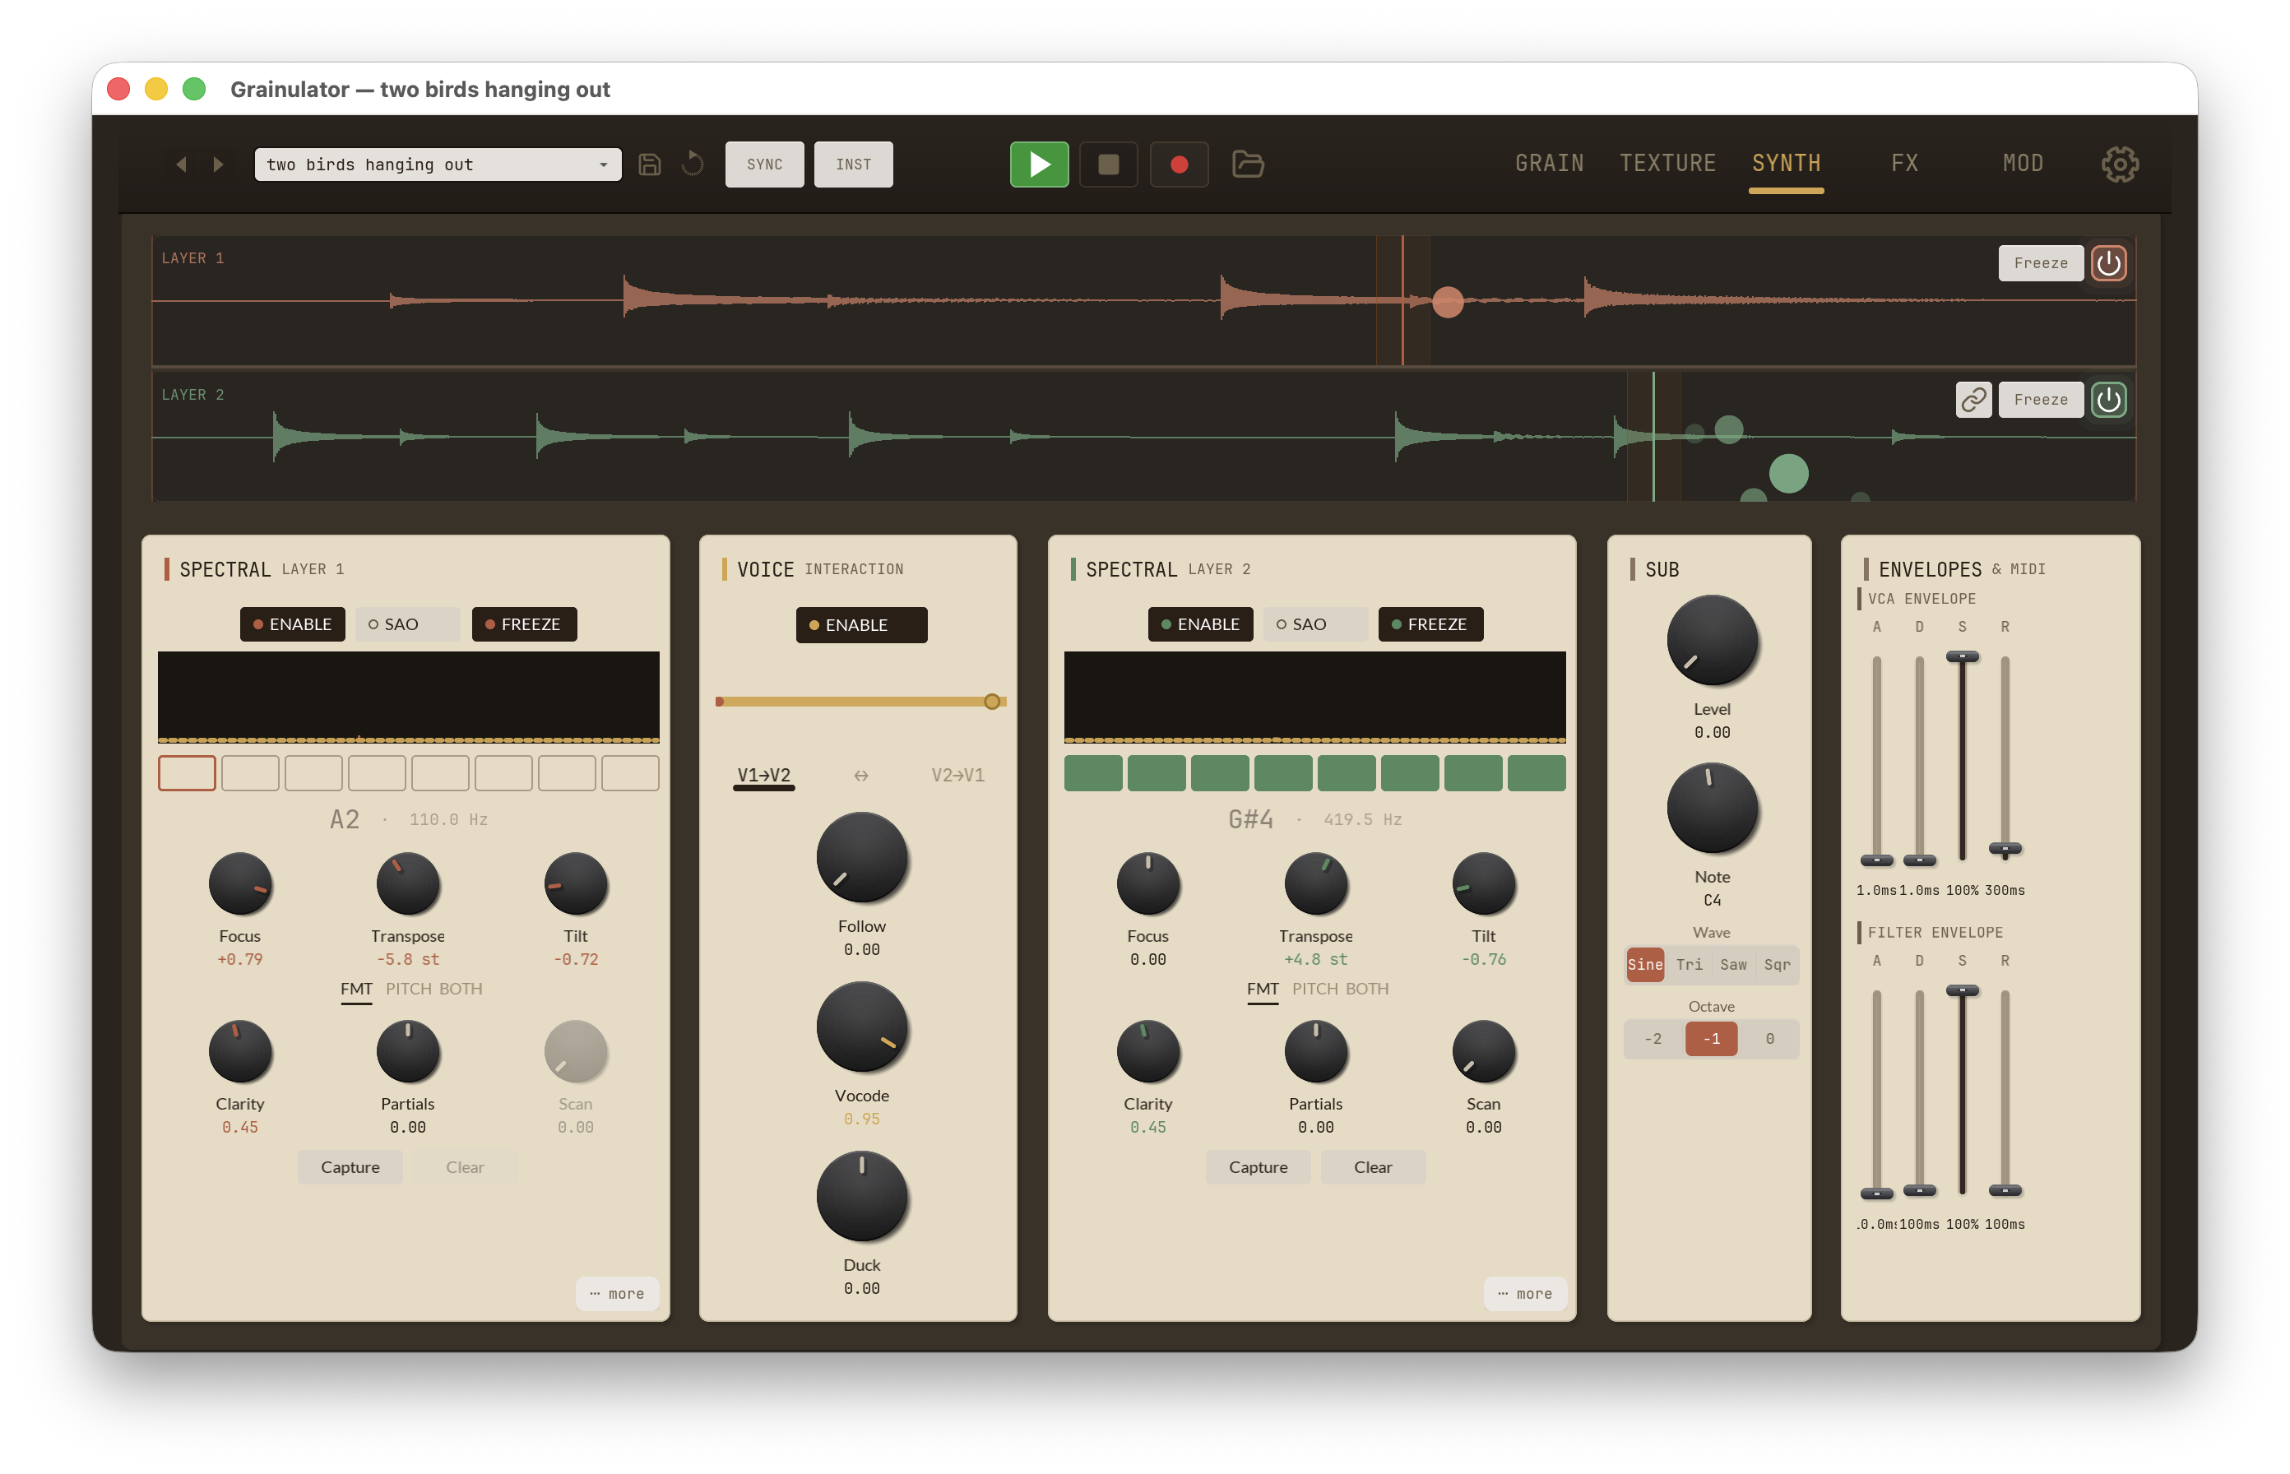Viewport: 2290px width, 1474px height.
Task: Toggle SAO in Spectral Layer 1
Action: pyautogui.click(x=406, y=624)
